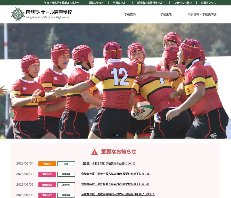Viewport: 231px width, 198px height.
Task: Select the second blue slider dot
Action: pyautogui.click(x=117, y=135)
